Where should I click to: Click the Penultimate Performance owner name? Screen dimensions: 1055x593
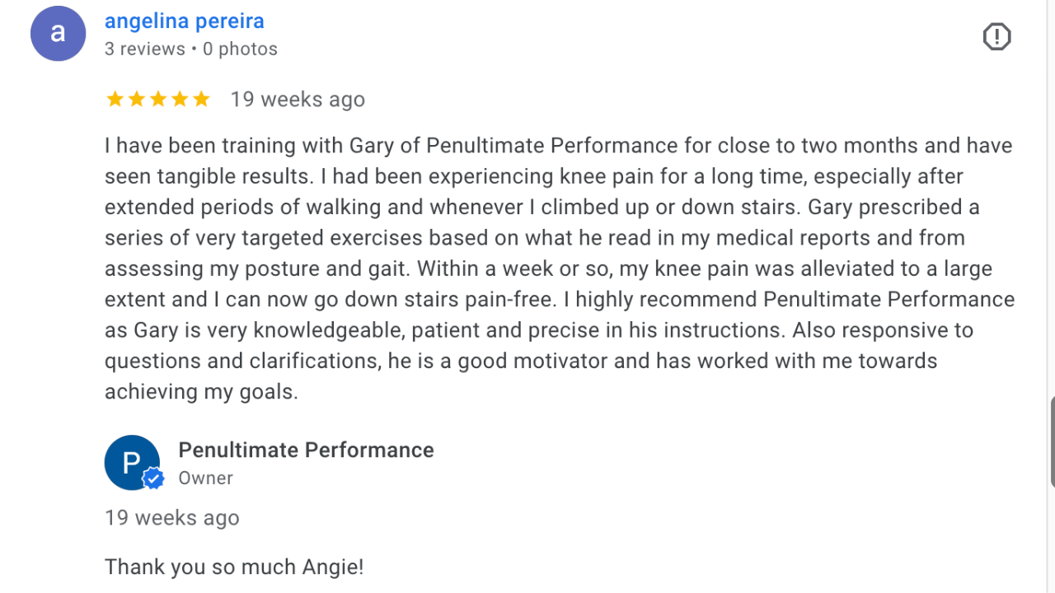[x=306, y=450]
